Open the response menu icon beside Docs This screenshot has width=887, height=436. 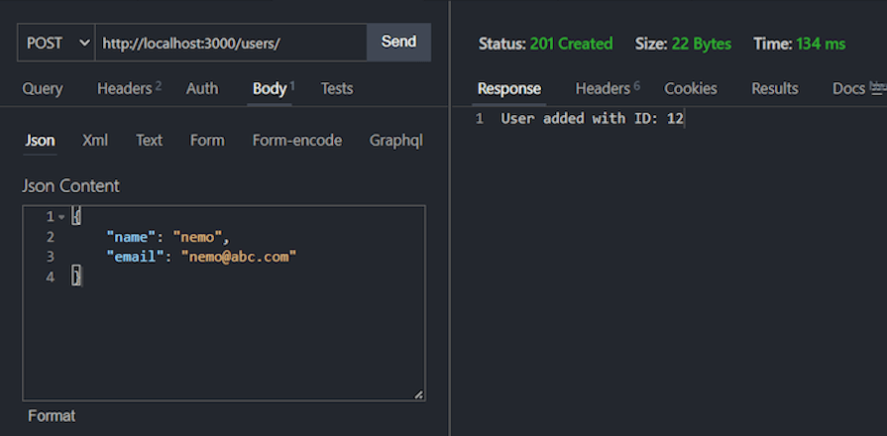tap(878, 88)
